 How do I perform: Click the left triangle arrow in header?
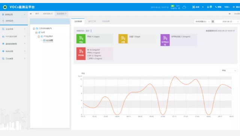(203, 7)
